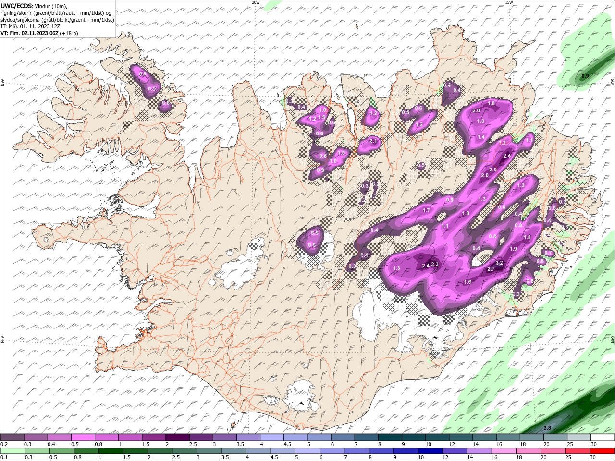Image resolution: width=615 pixels, height=461 pixels.
Task: Click the "slydda/snjókoma (grátt/bleikt/grænt" header line
Action: click(x=57, y=19)
